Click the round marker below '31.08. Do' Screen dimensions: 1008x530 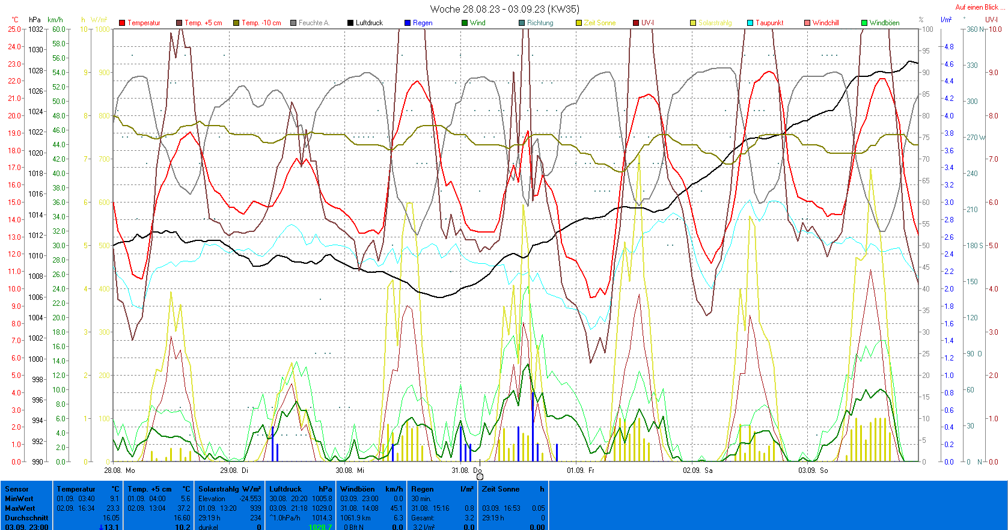click(480, 477)
